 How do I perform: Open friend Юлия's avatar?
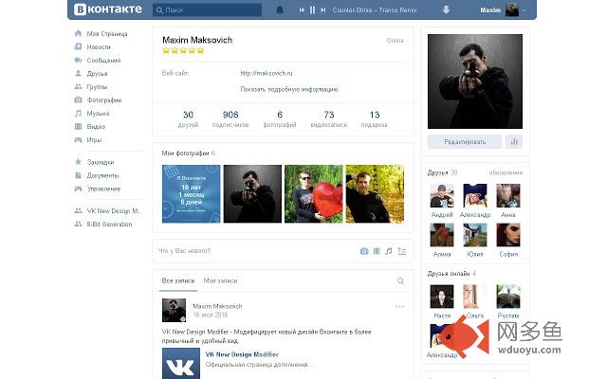click(475, 235)
